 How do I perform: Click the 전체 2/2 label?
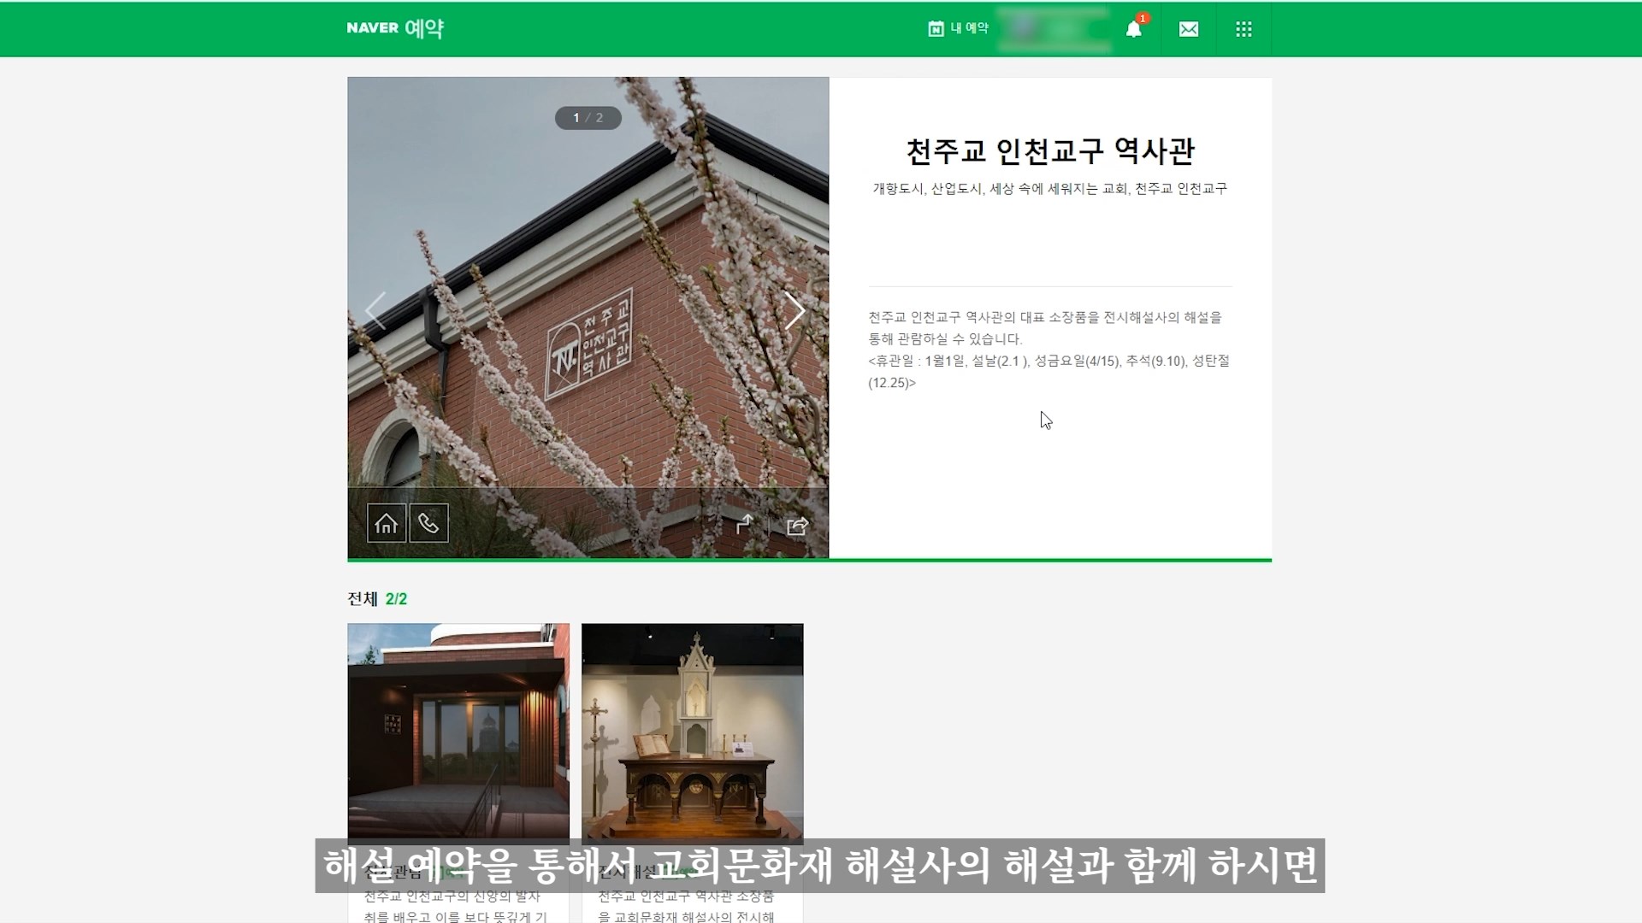[x=377, y=599]
